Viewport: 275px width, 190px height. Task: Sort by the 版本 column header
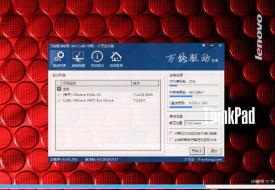pyautogui.click(x=145, y=83)
